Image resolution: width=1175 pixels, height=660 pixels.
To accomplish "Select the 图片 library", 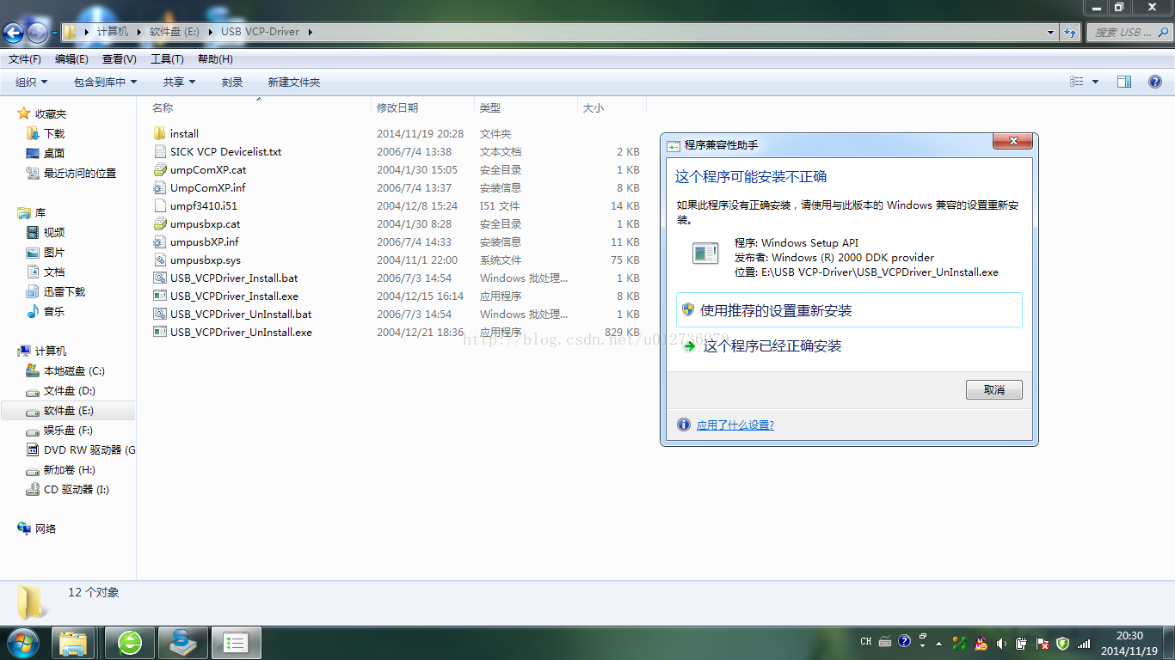I will [54, 252].
